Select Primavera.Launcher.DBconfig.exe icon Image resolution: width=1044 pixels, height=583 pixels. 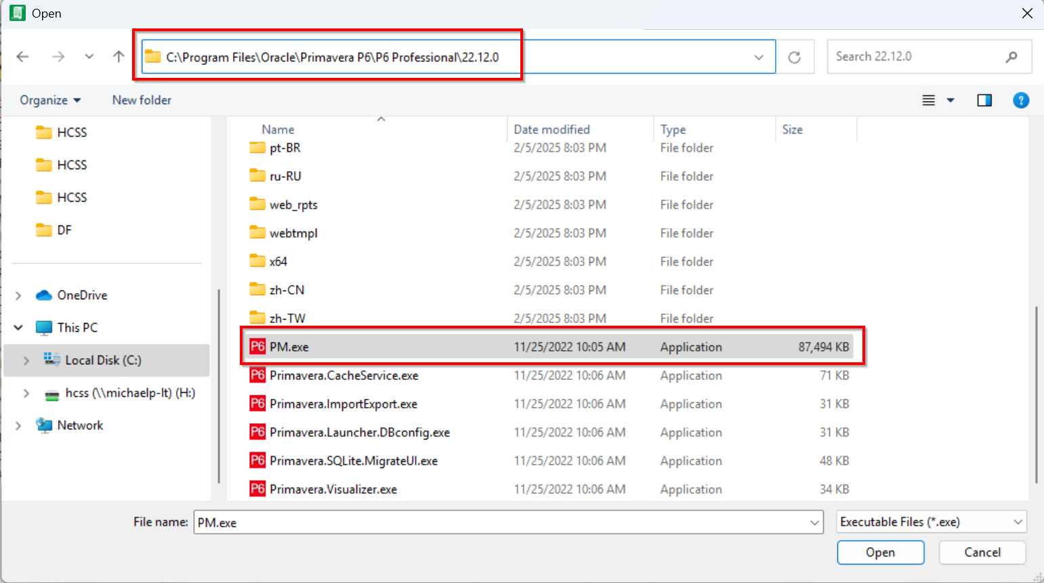(257, 432)
